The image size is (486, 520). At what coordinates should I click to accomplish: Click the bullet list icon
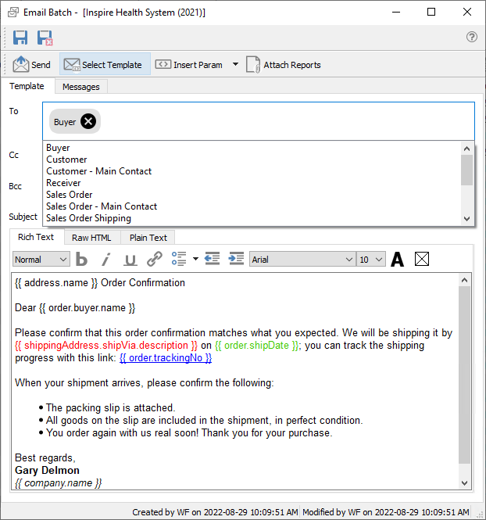(x=179, y=259)
